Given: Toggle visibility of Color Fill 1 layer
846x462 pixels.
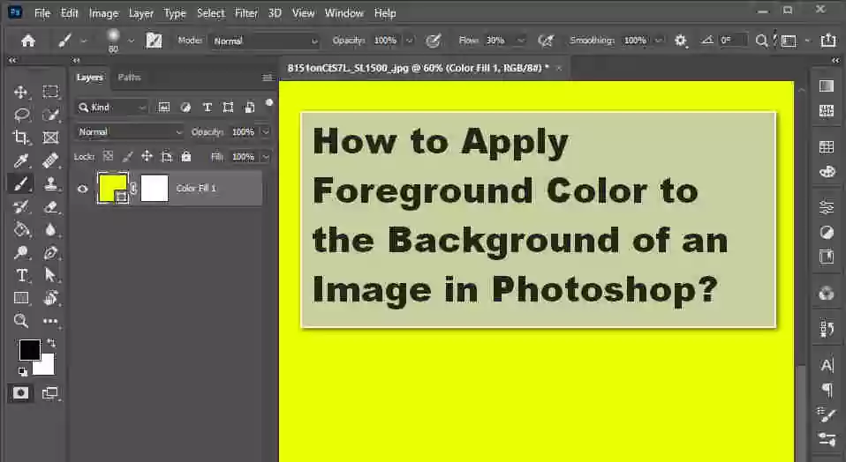Looking at the screenshot, I should [82, 189].
